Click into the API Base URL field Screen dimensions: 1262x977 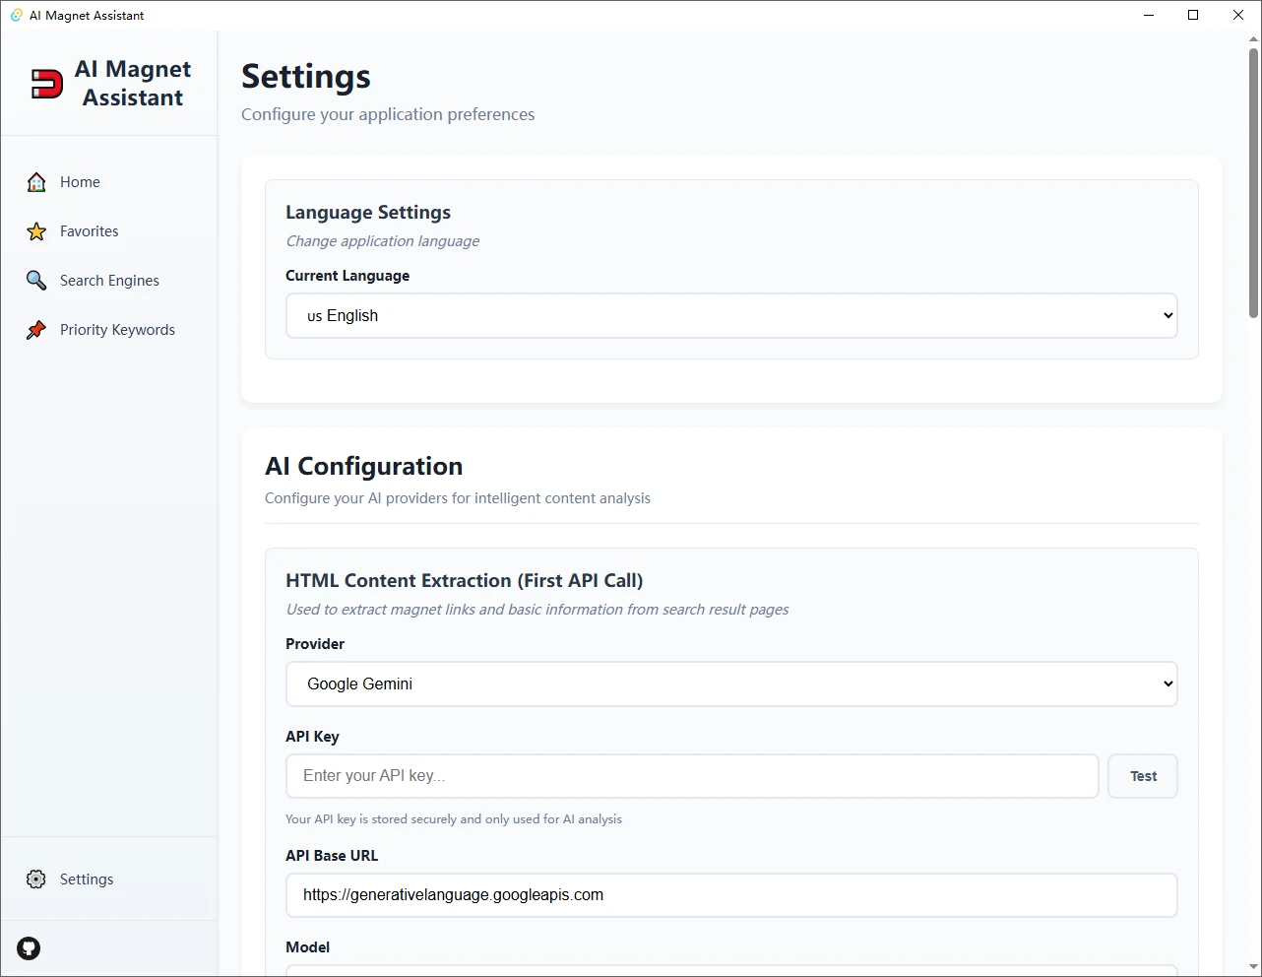(x=730, y=895)
